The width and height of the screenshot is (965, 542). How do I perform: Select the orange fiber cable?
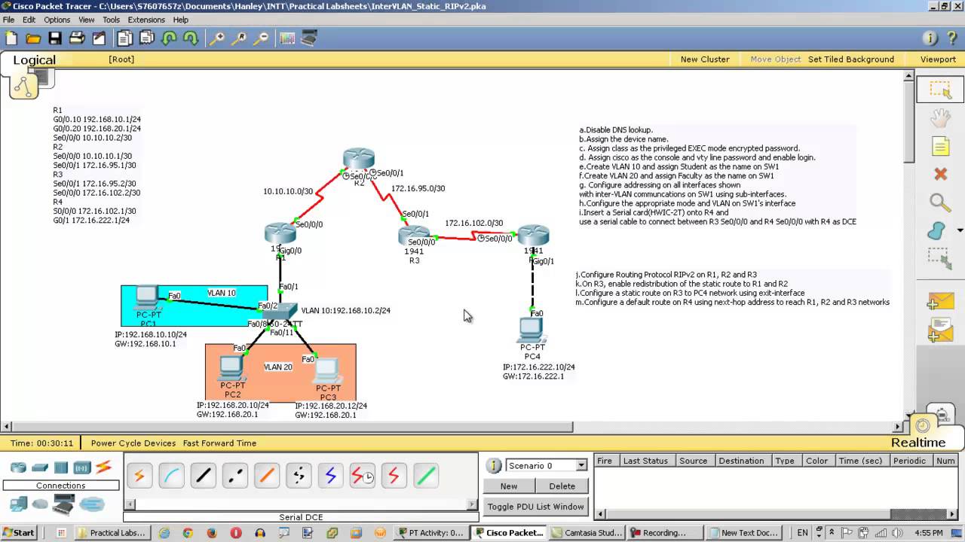tap(266, 475)
